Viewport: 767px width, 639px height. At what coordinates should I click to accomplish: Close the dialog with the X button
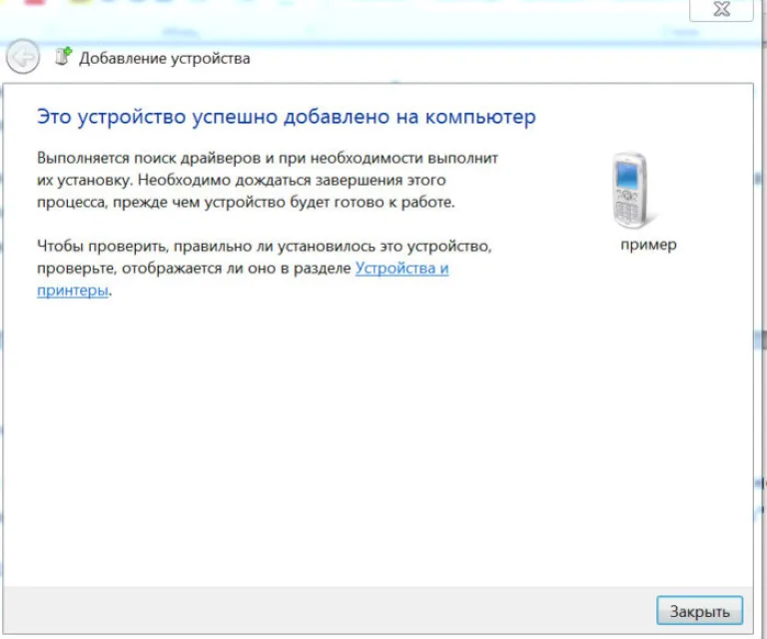point(721,9)
